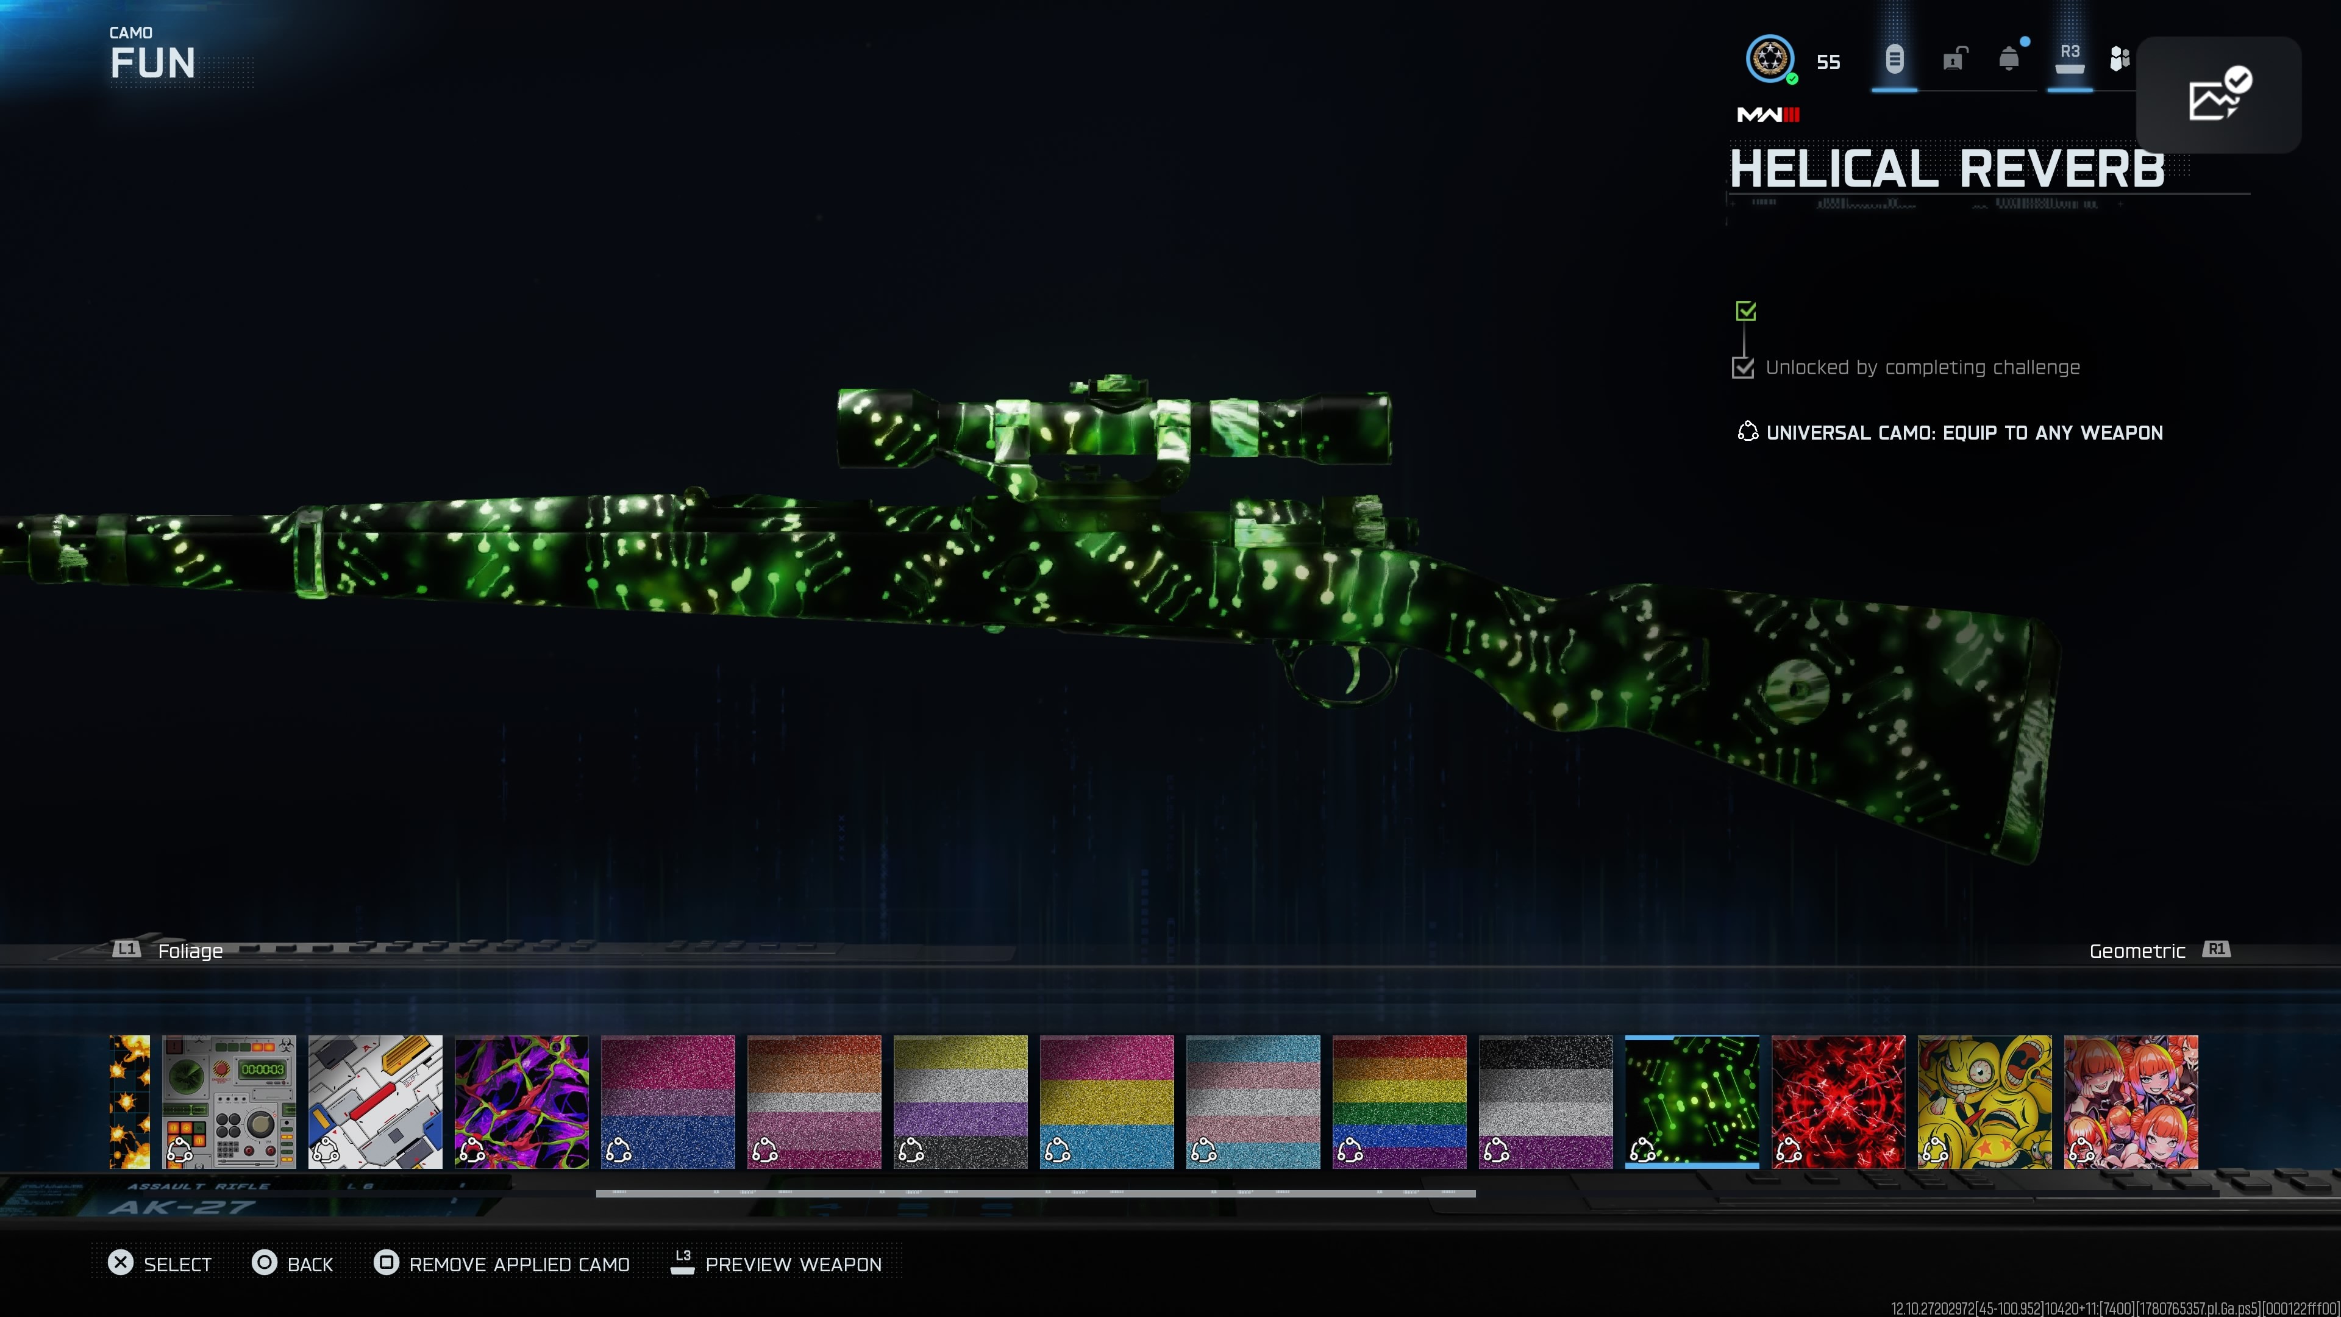This screenshot has width=2341, height=1317.
Task: Click Preview Weapon
Action: [x=776, y=1263]
